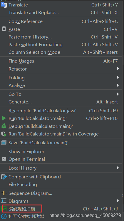Image resolution: width=124 pixels, height=221 pixels.
Task: Click the Sequence Diagram icon
Action: [4, 193]
